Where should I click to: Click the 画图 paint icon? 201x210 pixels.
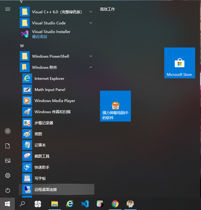coord(27,134)
